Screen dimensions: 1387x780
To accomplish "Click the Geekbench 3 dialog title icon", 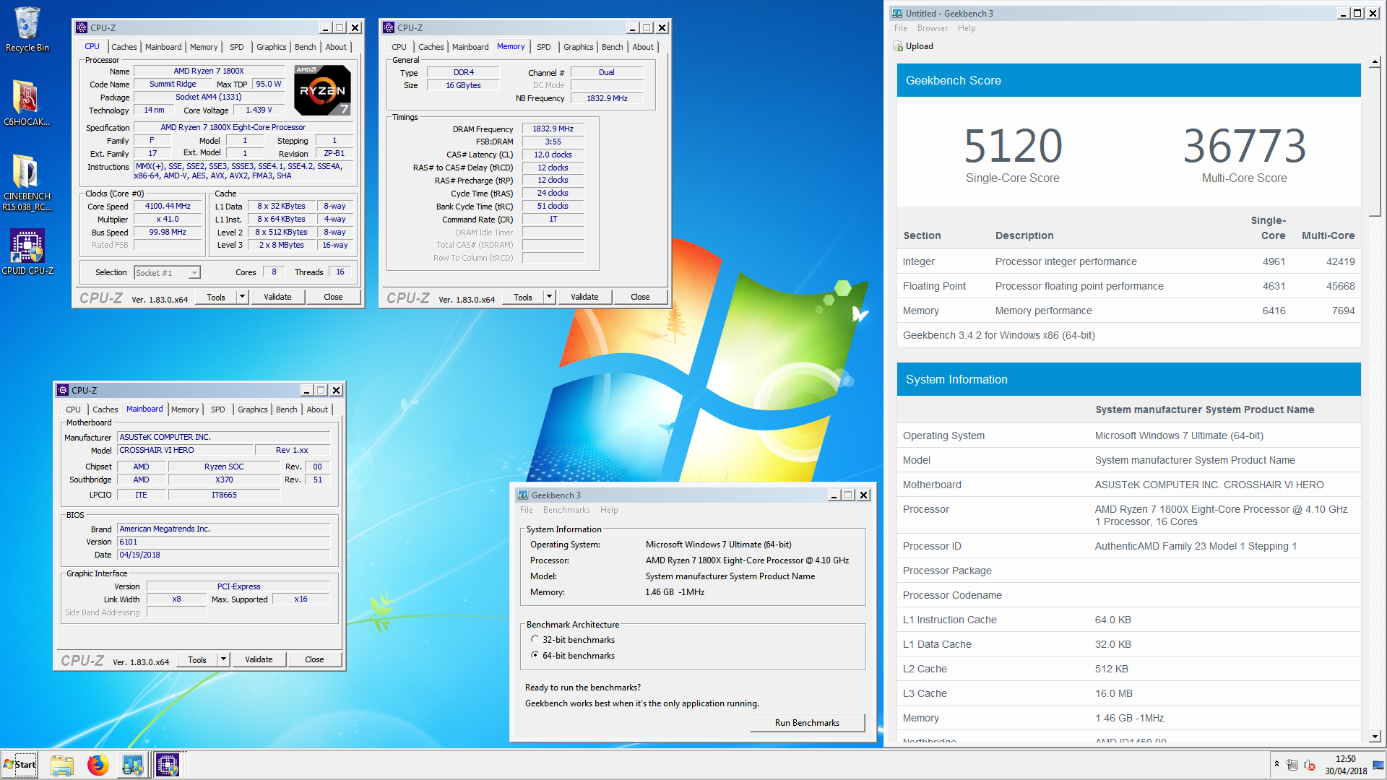I will coord(522,495).
